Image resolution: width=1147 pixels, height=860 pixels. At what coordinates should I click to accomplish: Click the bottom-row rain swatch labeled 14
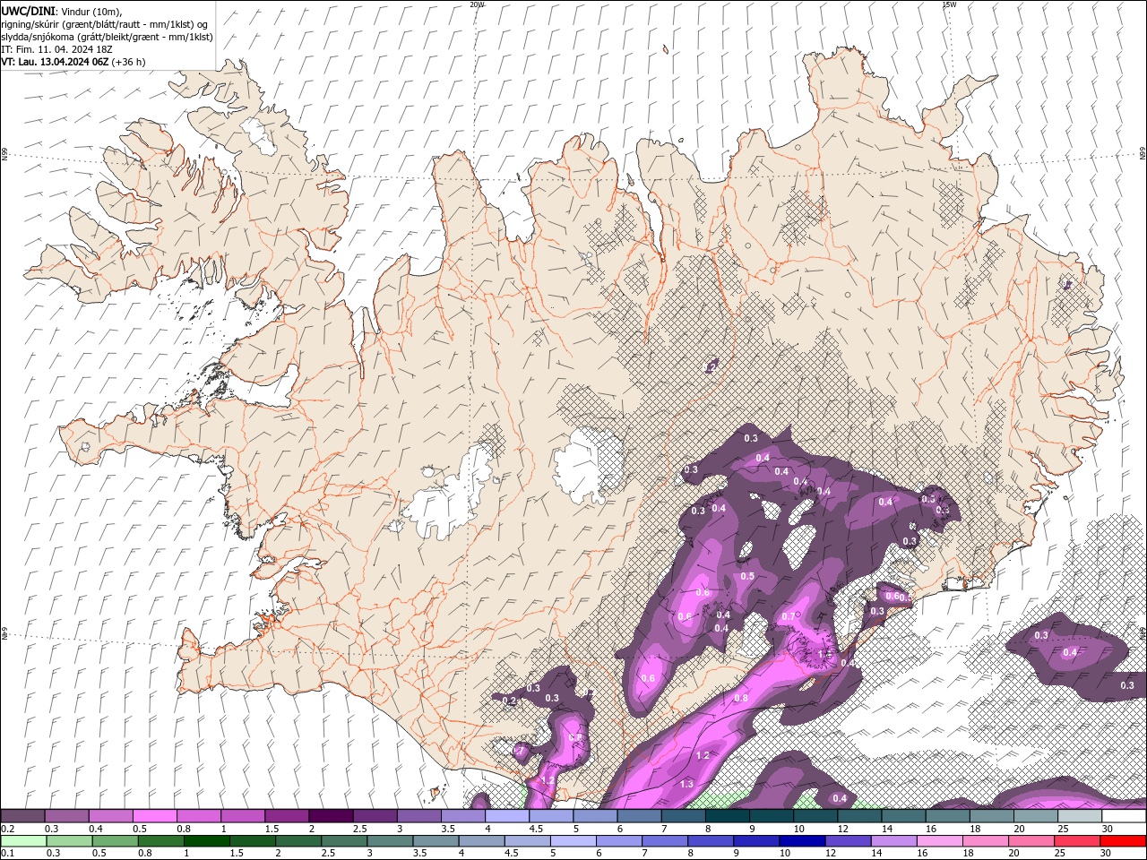coord(893,841)
